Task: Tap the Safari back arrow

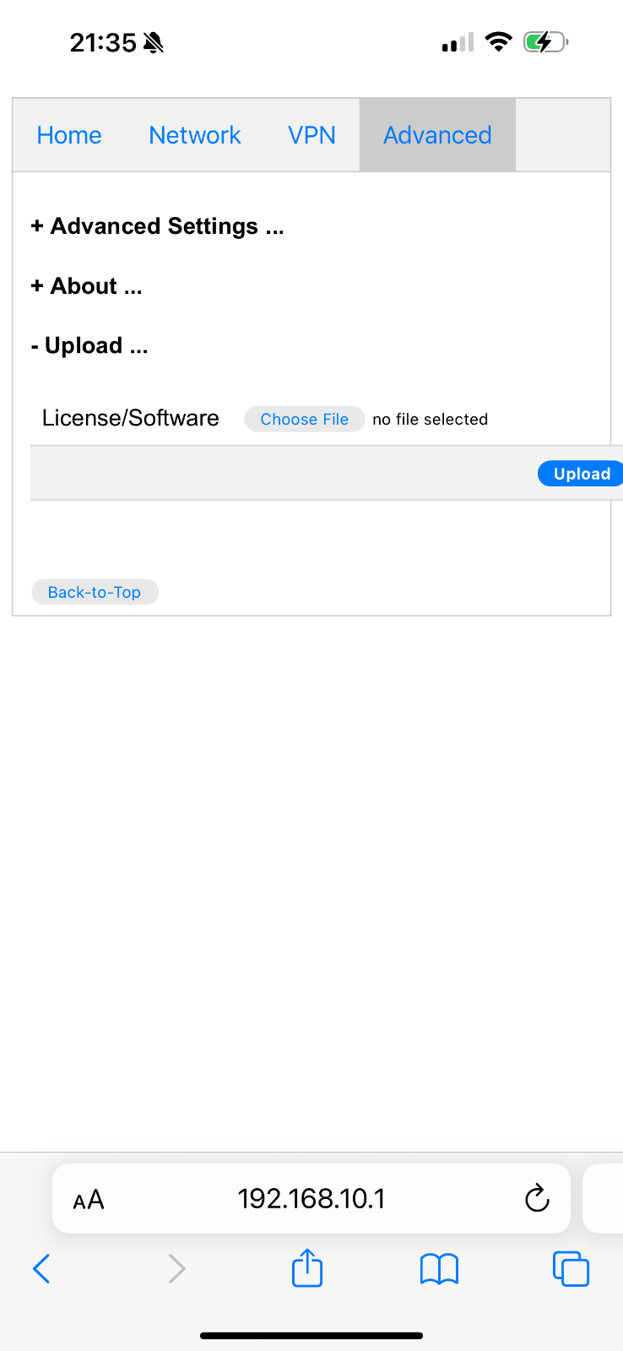Action: pos(41,1268)
